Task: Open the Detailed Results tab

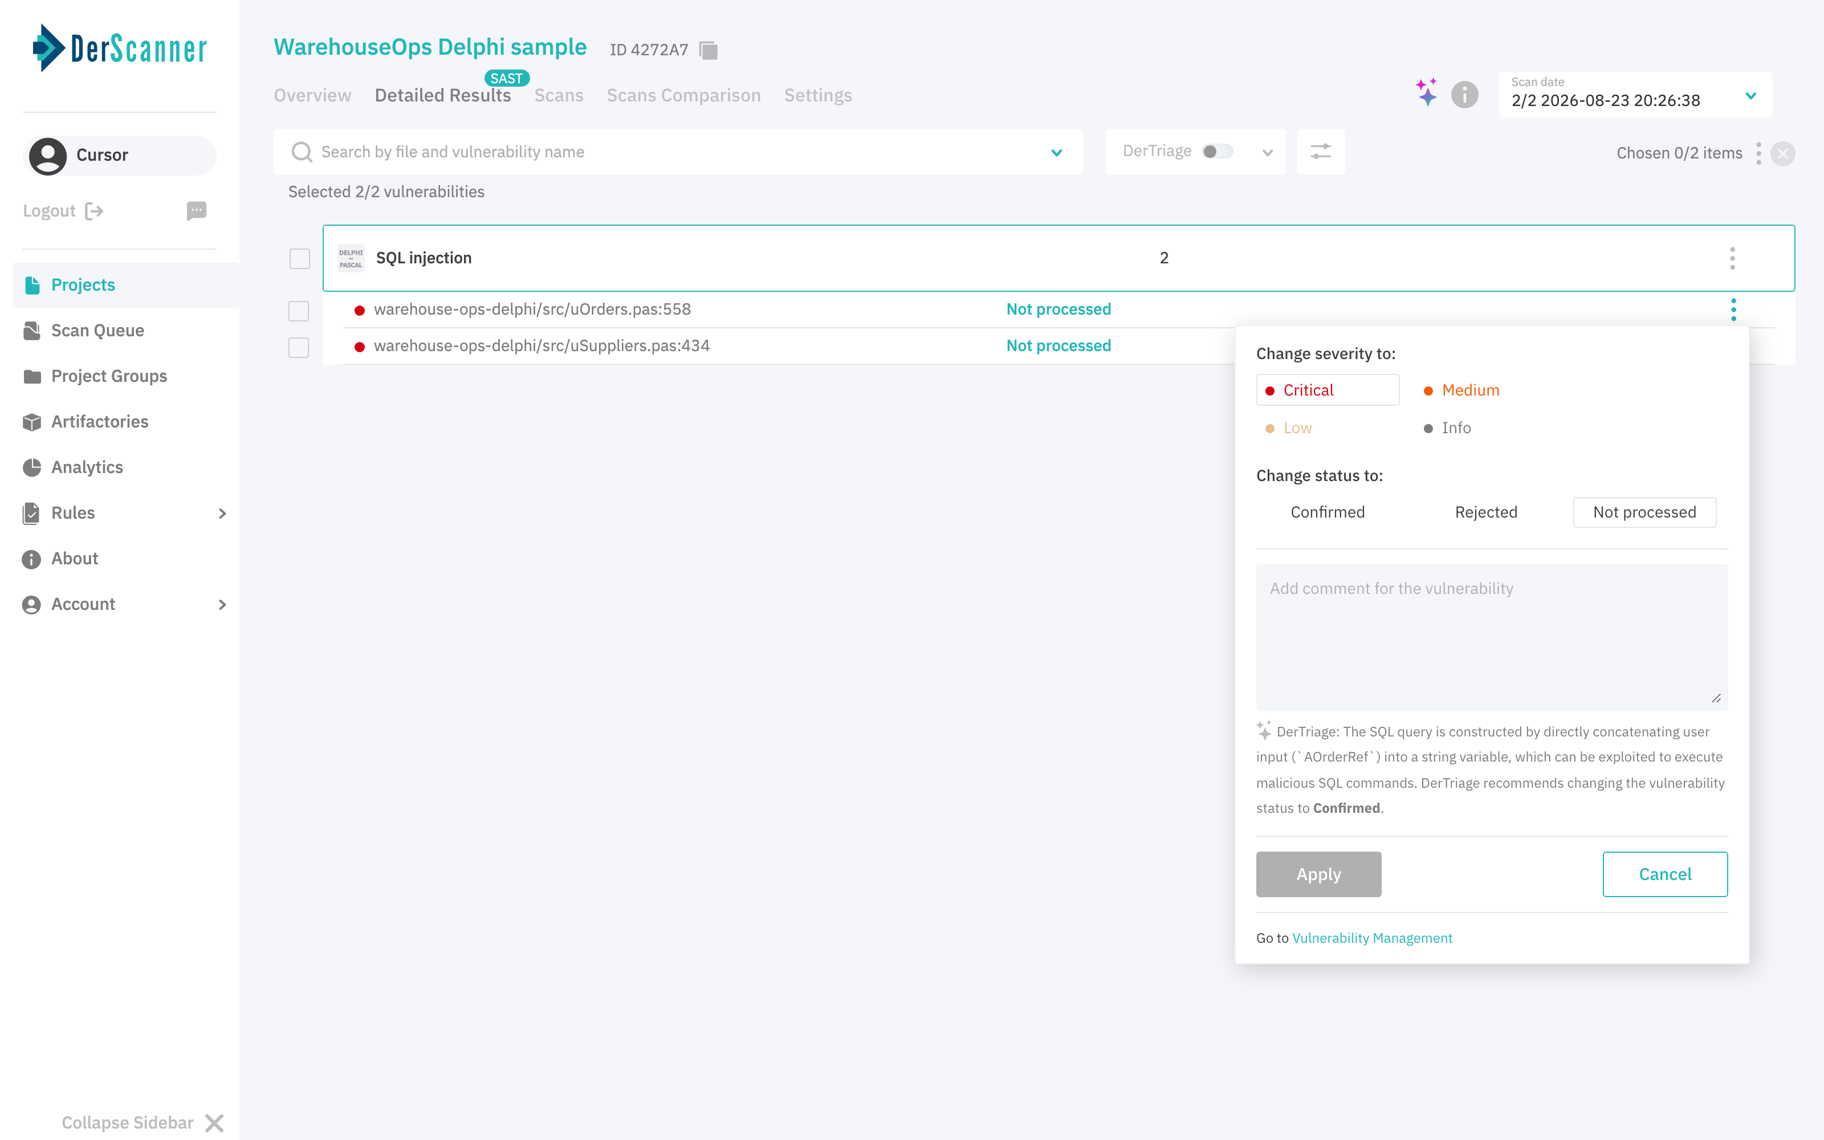Action: (442, 95)
